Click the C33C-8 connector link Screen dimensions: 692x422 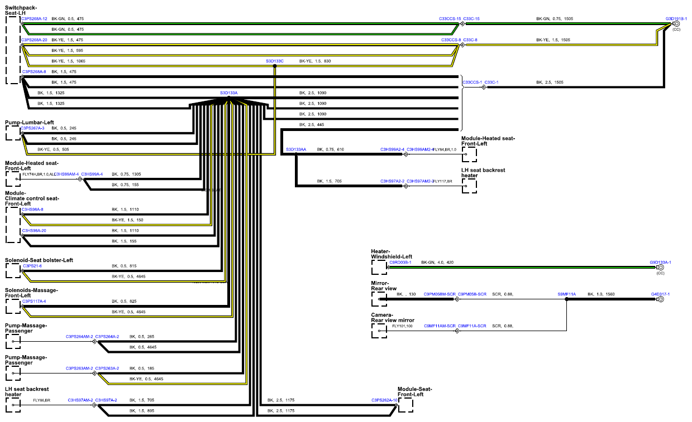[470, 40]
